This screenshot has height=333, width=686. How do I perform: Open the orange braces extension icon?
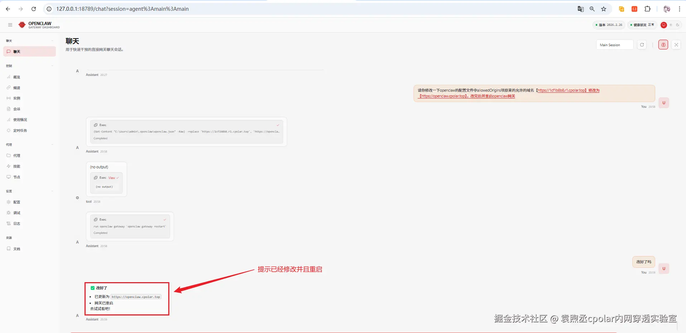pos(634,9)
